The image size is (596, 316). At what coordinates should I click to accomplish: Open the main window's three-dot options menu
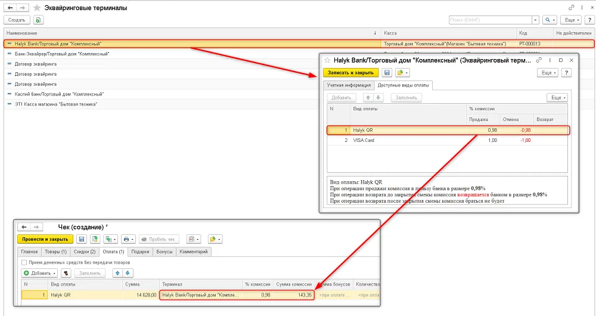tap(582, 8)
